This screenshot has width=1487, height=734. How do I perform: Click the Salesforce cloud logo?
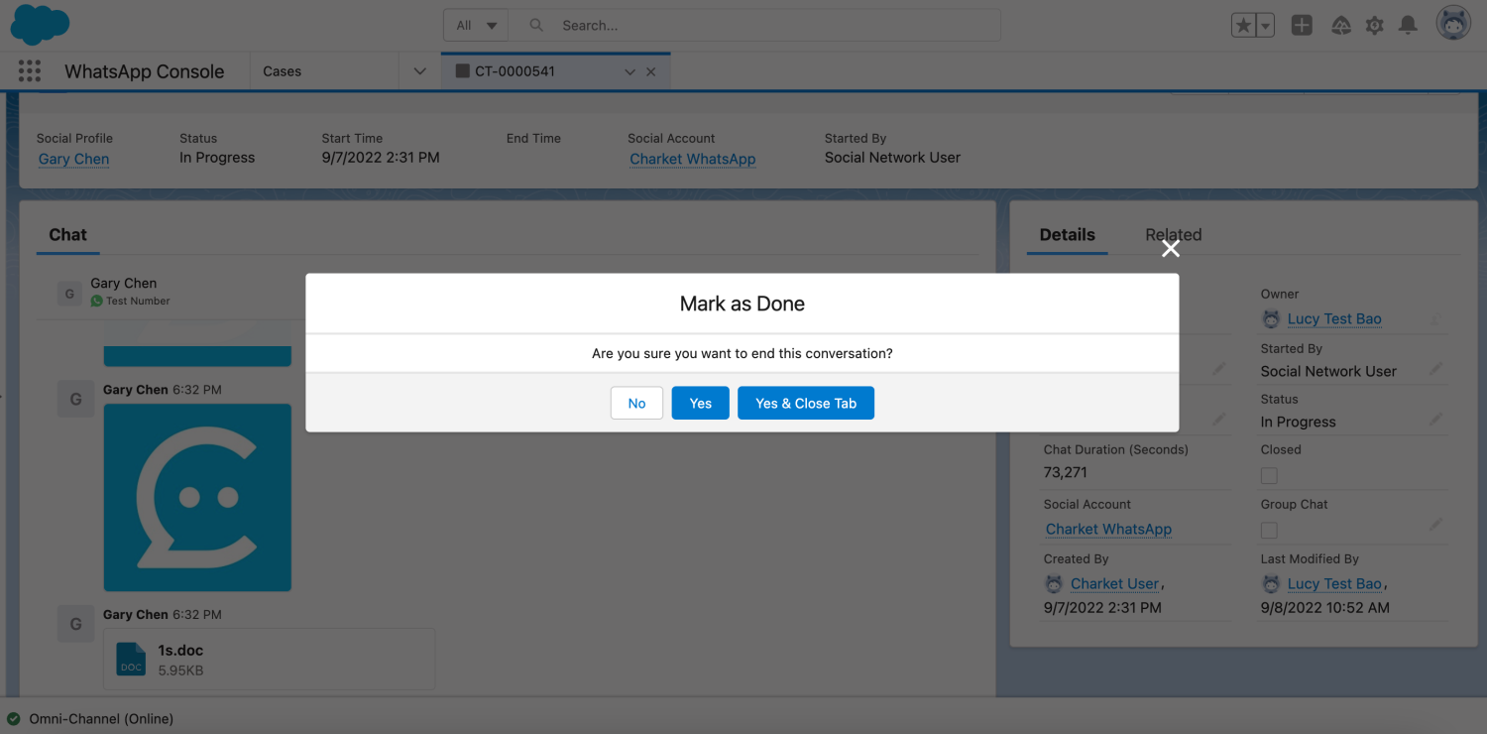[x=40, y=25]
